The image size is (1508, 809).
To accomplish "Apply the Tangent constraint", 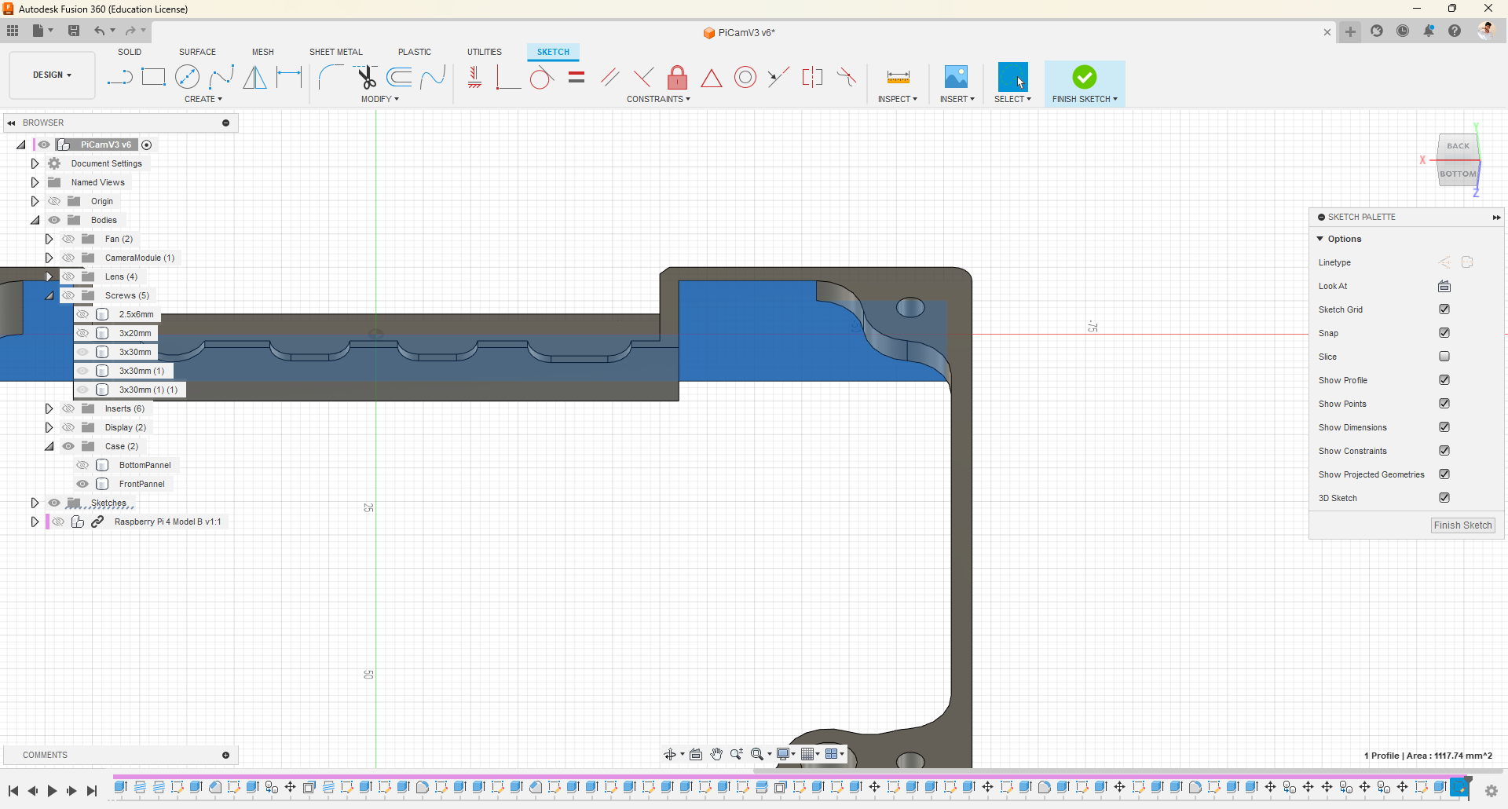I will point(541,77).
